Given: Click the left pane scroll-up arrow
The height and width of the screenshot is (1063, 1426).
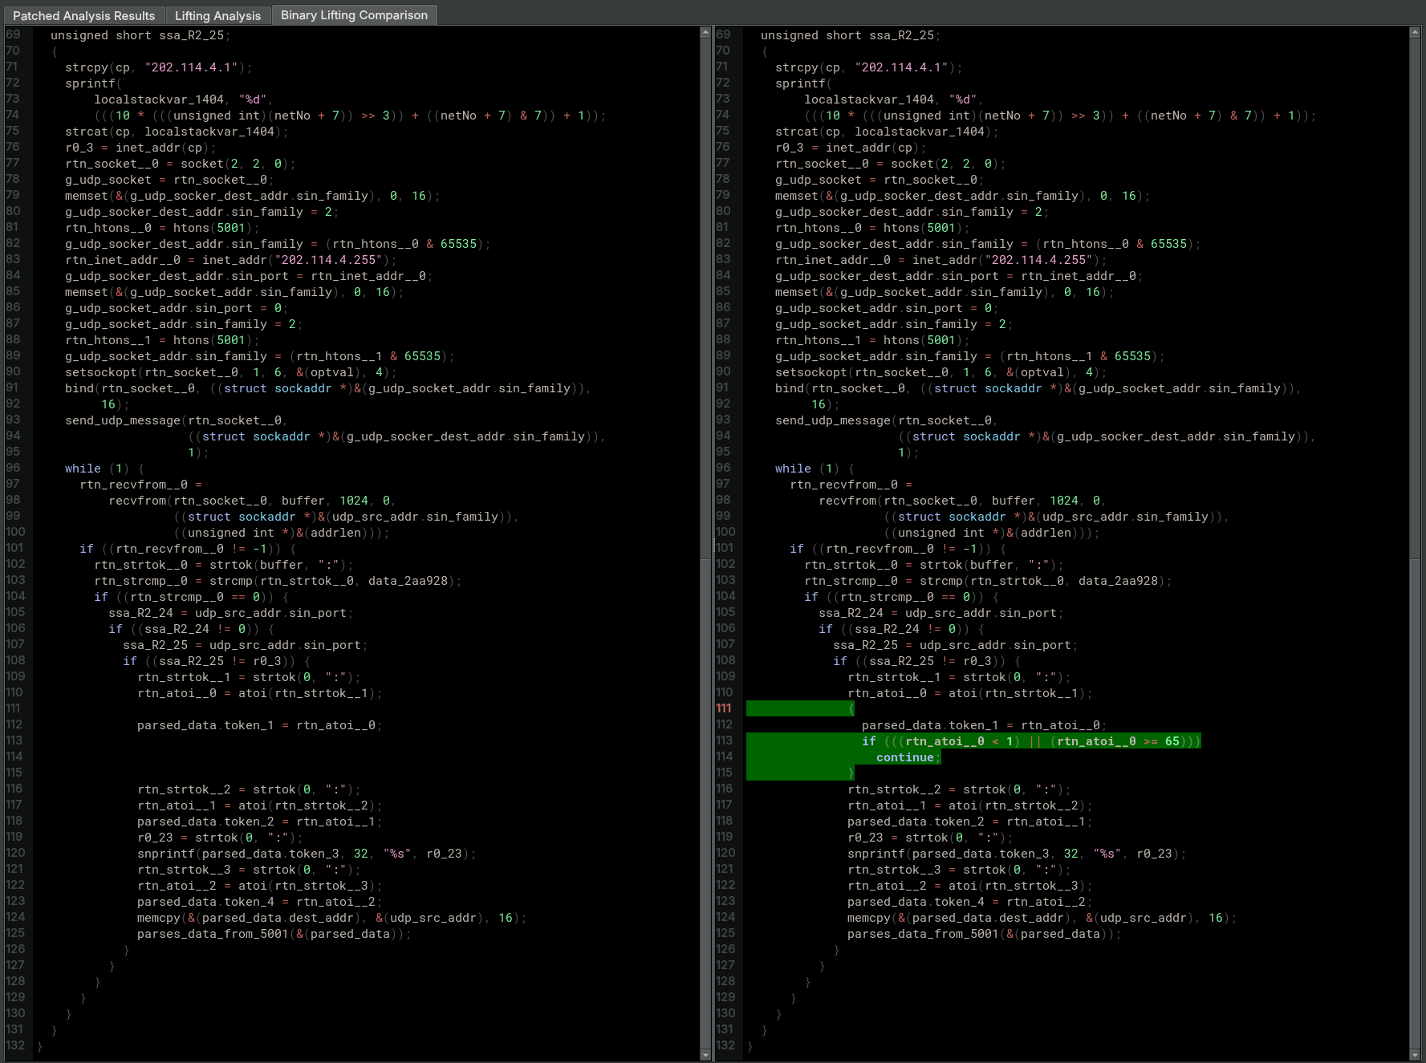Looking at the screenshot, I should pyautogui.click(x=705, y=33).
